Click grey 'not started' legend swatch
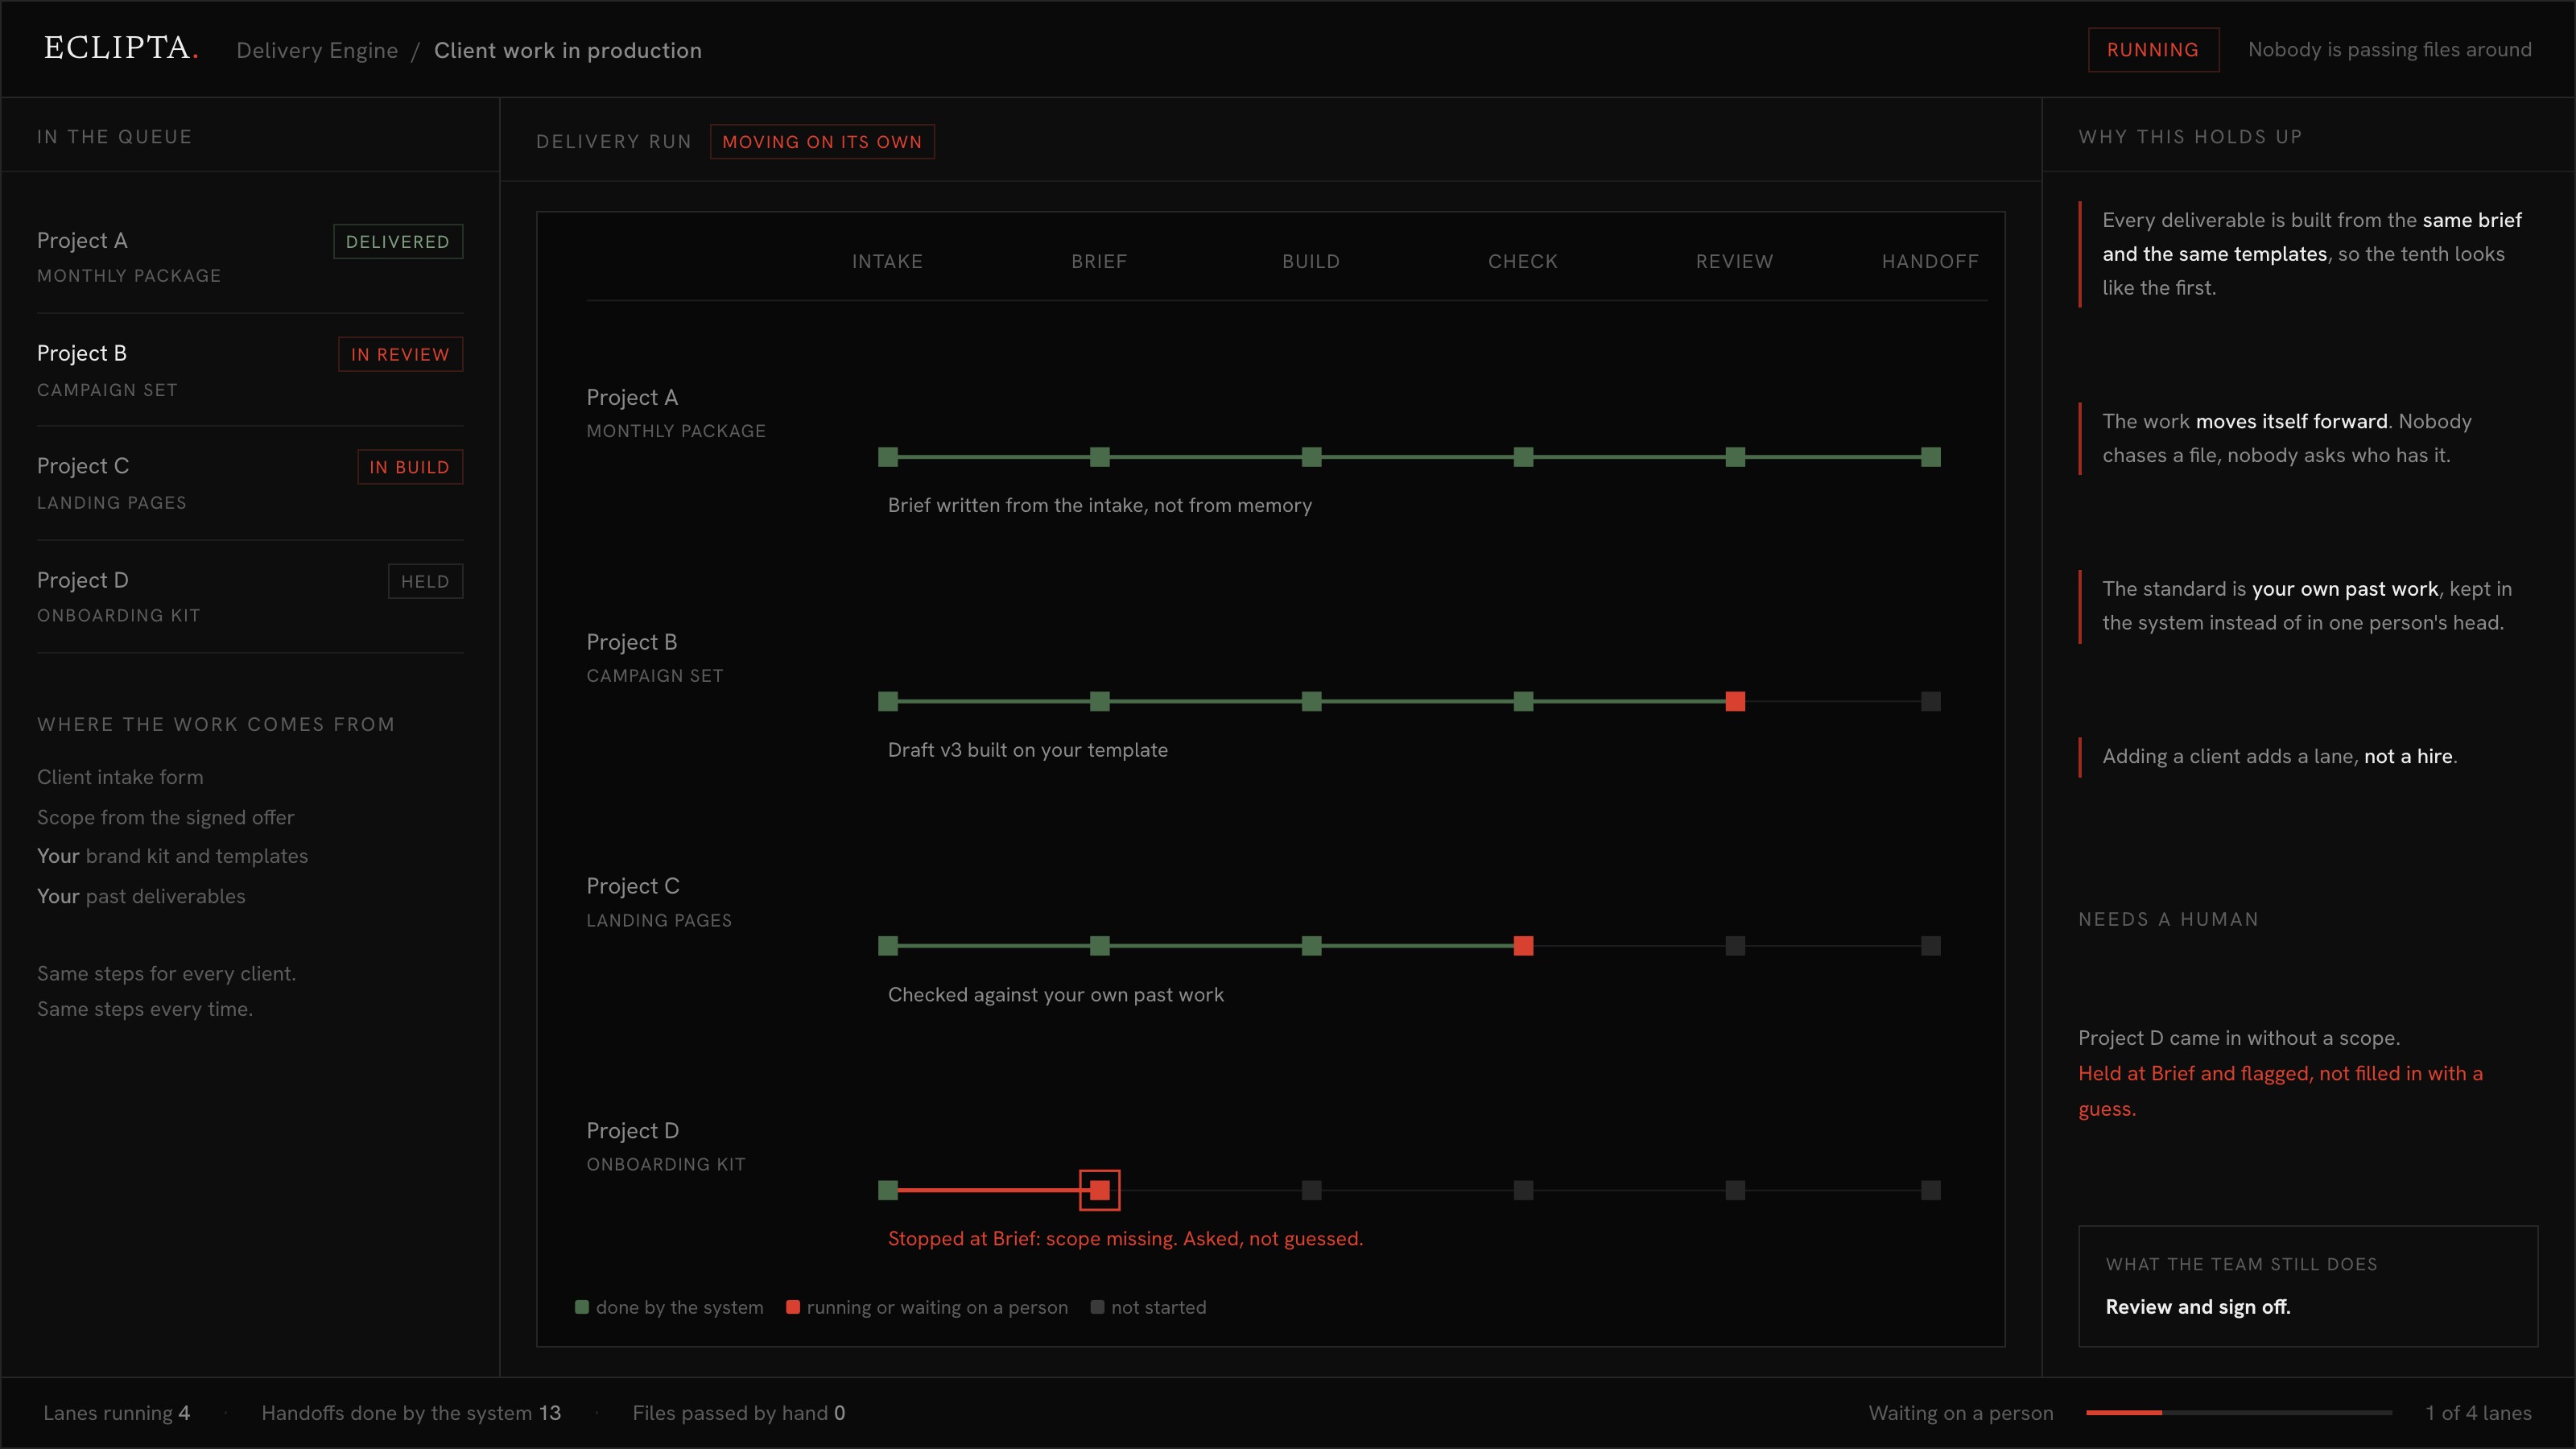Screen dimensions: 2576x1449 [x=1097, y=1307]
